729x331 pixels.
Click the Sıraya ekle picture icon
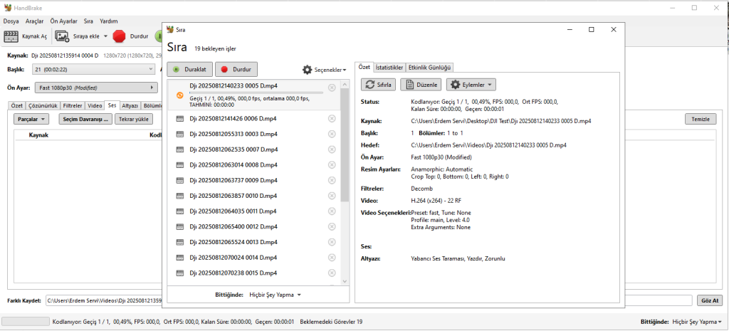(63, 36)
